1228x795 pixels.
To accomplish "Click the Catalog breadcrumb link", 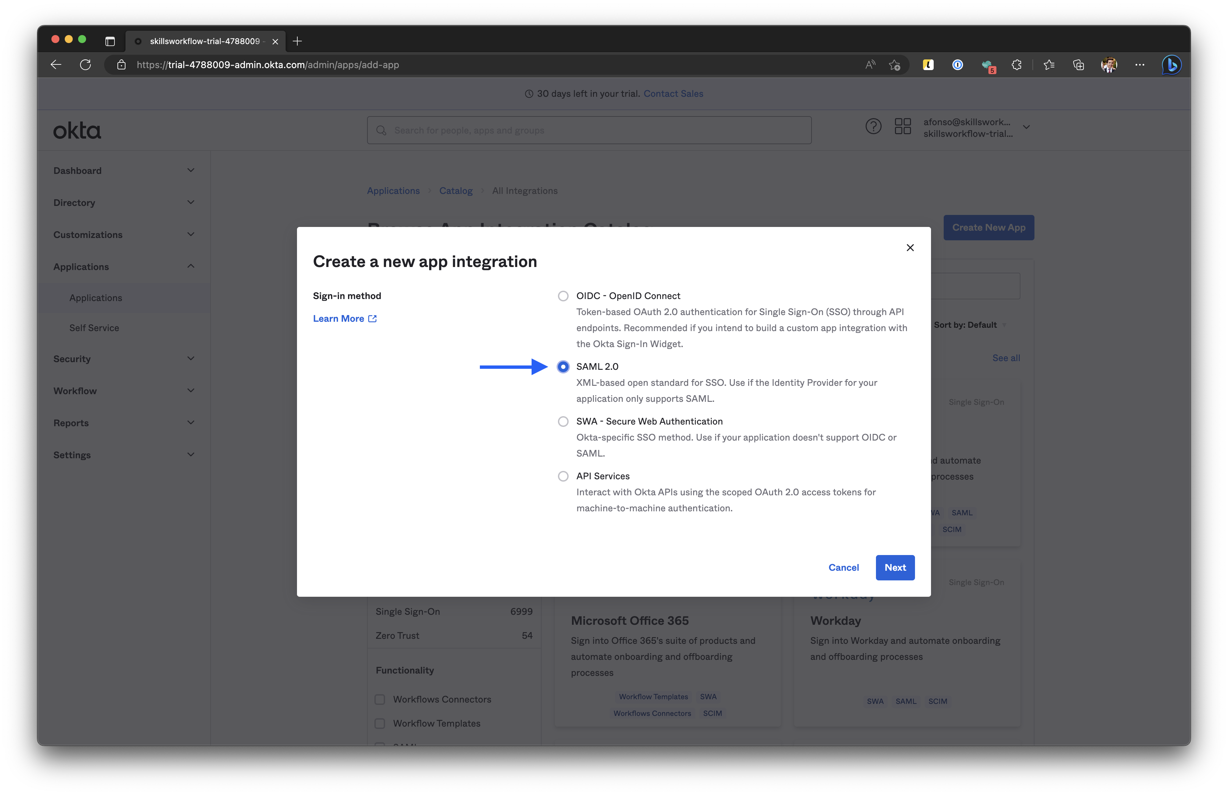I will [455, 191].
